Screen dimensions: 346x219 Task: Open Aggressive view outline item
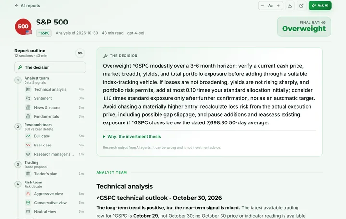[54, 194]
